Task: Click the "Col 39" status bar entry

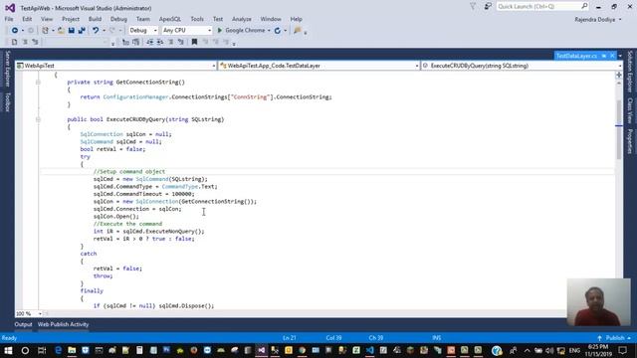Action: coord(333,338)
